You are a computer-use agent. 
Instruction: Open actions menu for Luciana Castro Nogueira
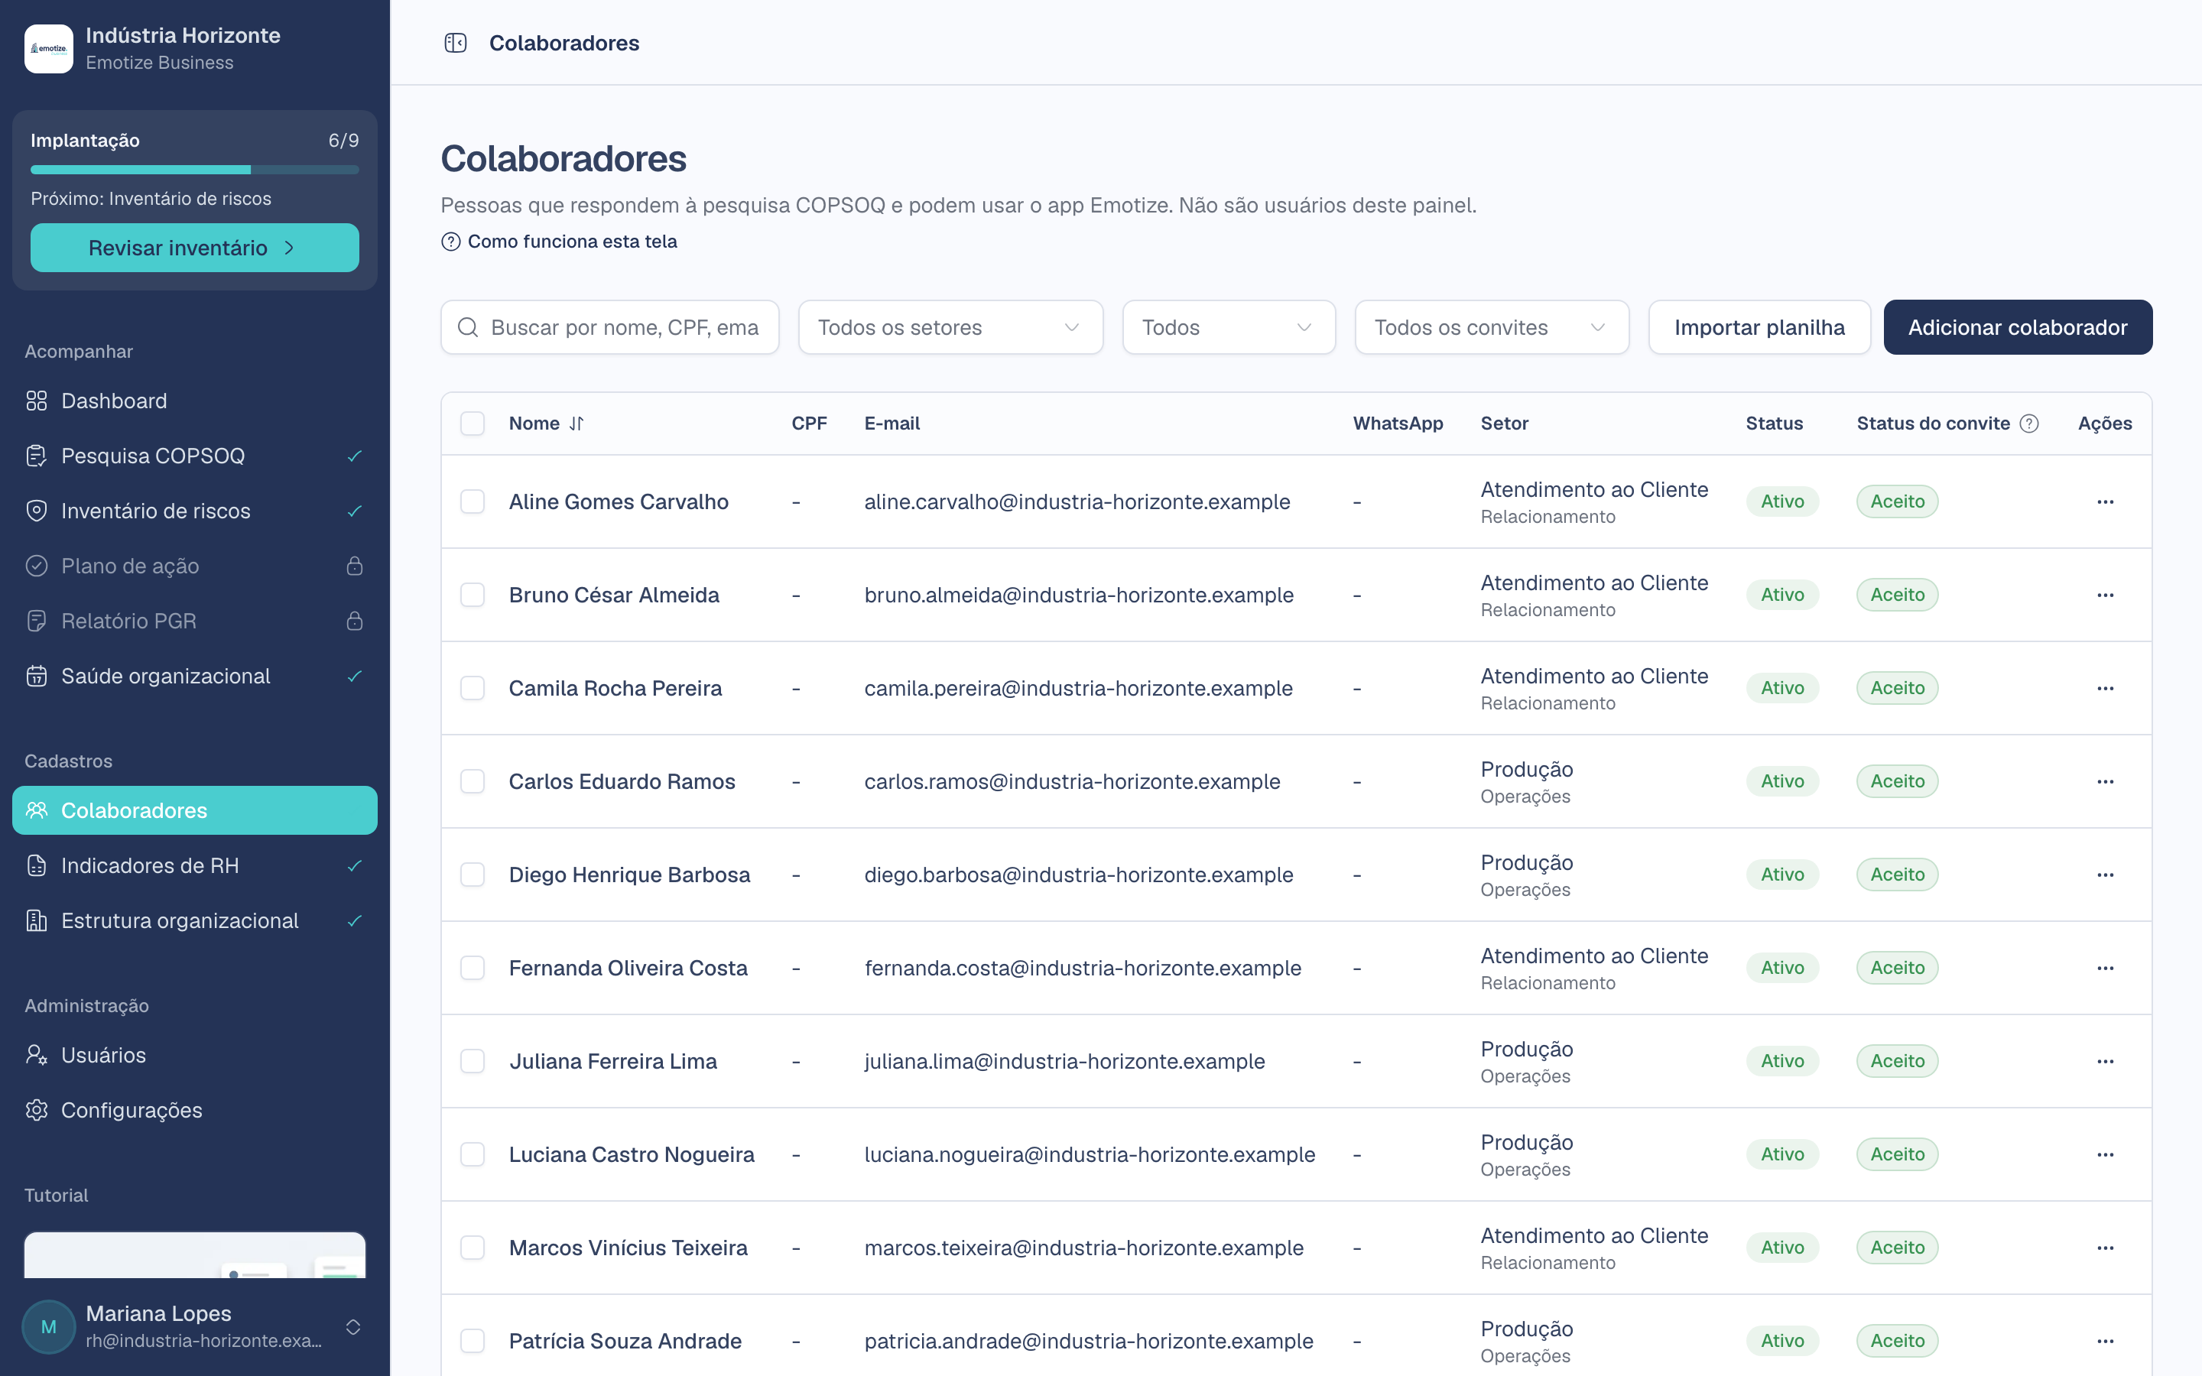pyautogui.click(x=2105, y=1155)
